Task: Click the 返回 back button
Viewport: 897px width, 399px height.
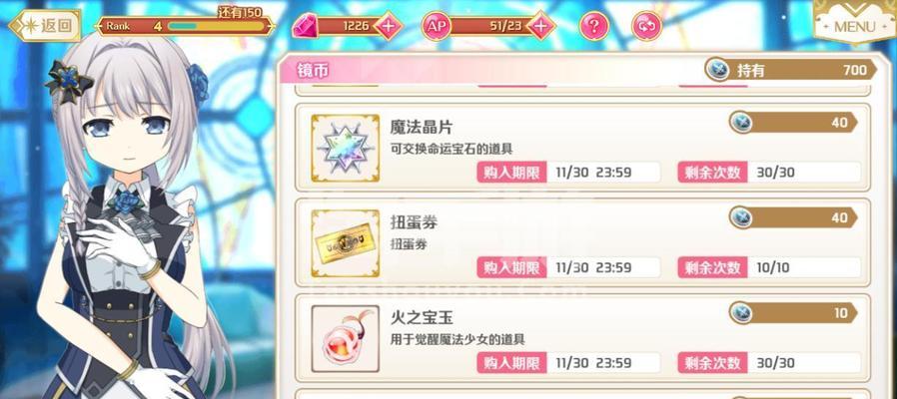Action: [x=45, y=26]
